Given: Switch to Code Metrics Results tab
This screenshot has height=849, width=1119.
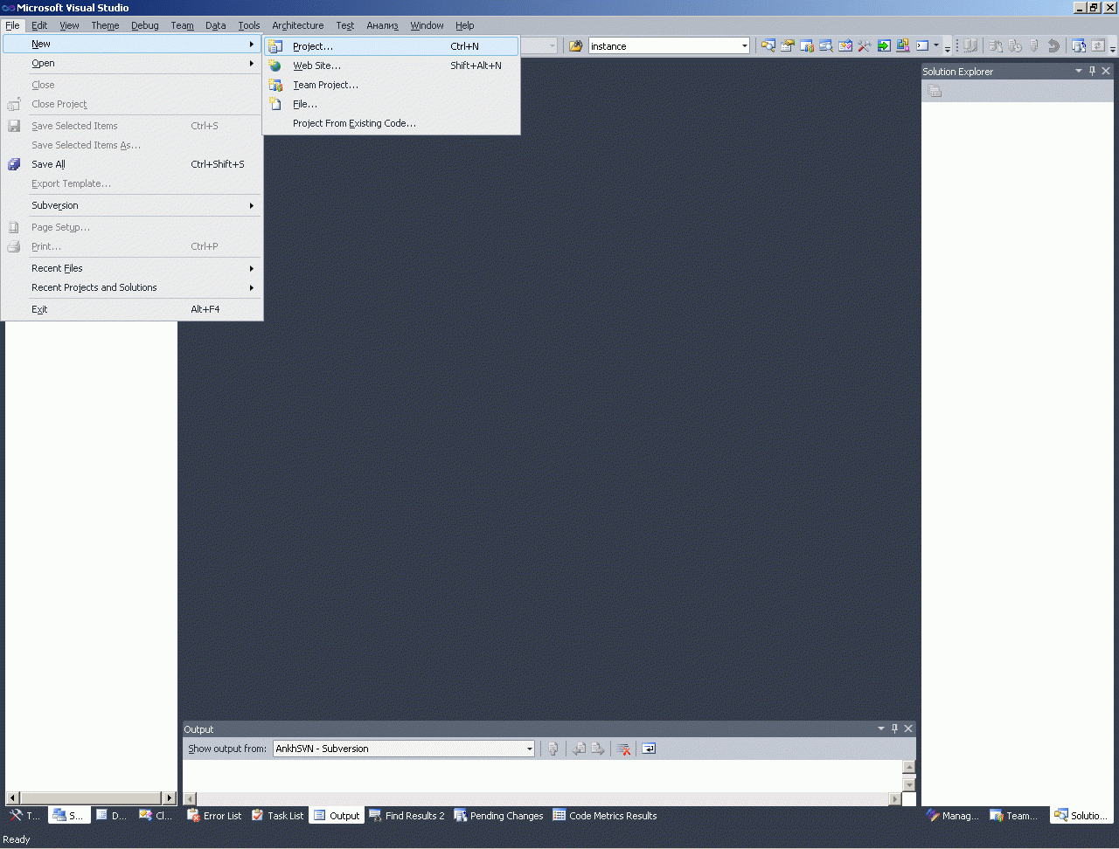Looking at the screenshot, I should tap(605, 816).
